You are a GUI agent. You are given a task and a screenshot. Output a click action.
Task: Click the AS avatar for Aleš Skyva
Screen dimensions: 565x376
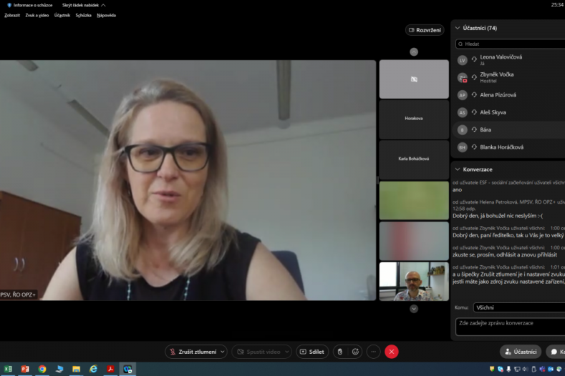click(462, 112)
